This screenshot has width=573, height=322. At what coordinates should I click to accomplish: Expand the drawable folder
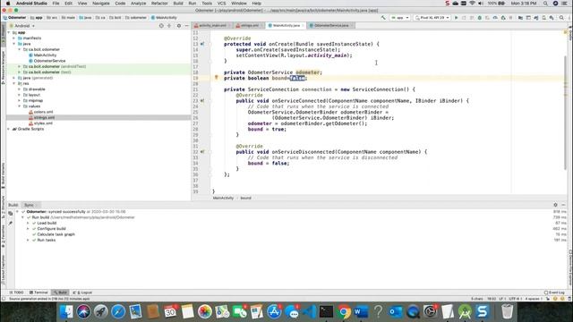20,89
